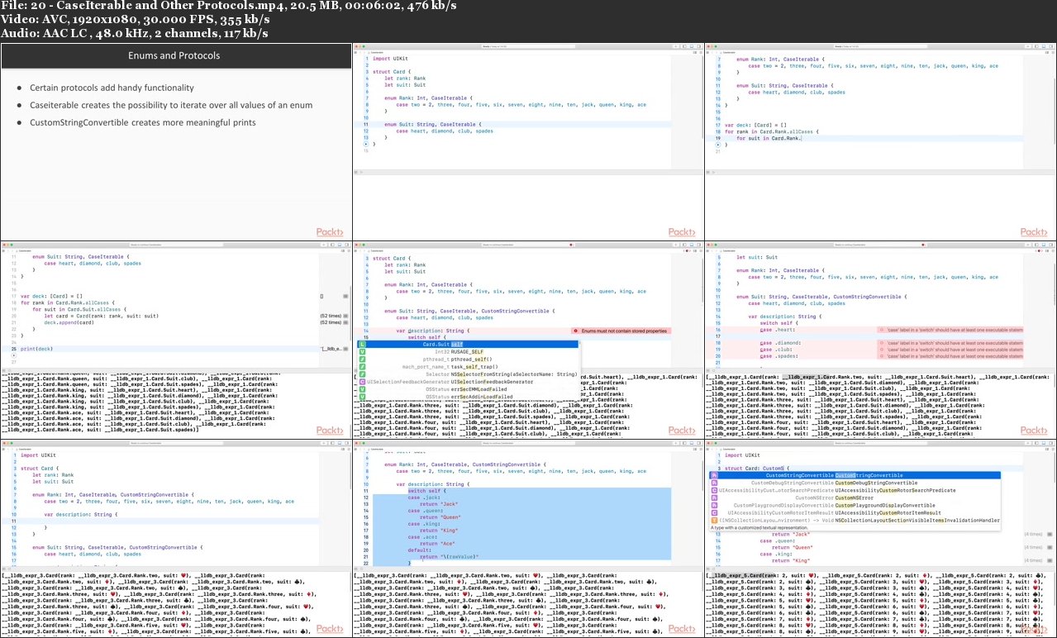Pick pthread_self() in the completion popup
The width and height of the screenshot is (1057, 638).
[x=471, y=359]
